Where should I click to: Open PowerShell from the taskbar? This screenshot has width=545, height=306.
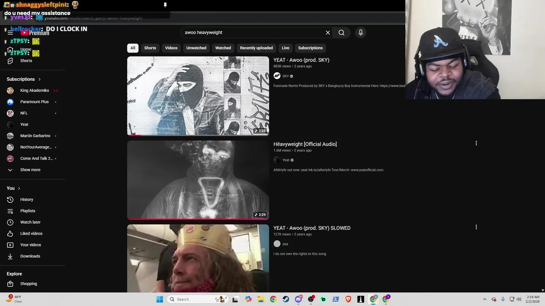[336, 299]
